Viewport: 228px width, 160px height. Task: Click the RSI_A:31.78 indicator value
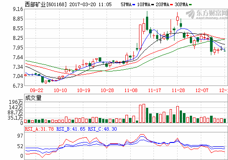coord(39,129)
